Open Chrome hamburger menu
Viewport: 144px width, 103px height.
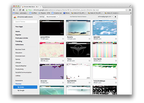coord(130,10)
